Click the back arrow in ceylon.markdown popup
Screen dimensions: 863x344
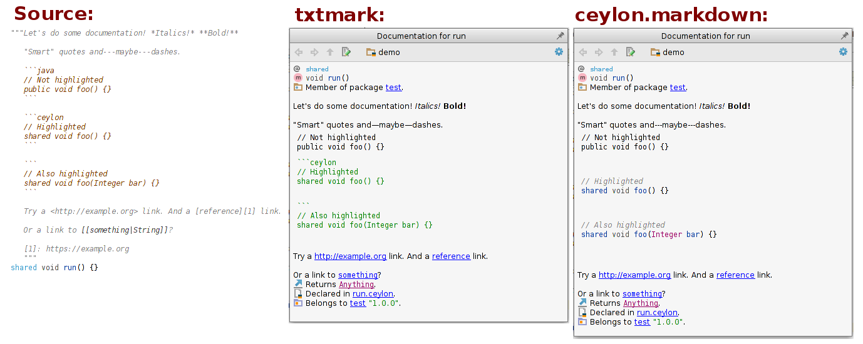click(x=583, y=52)
